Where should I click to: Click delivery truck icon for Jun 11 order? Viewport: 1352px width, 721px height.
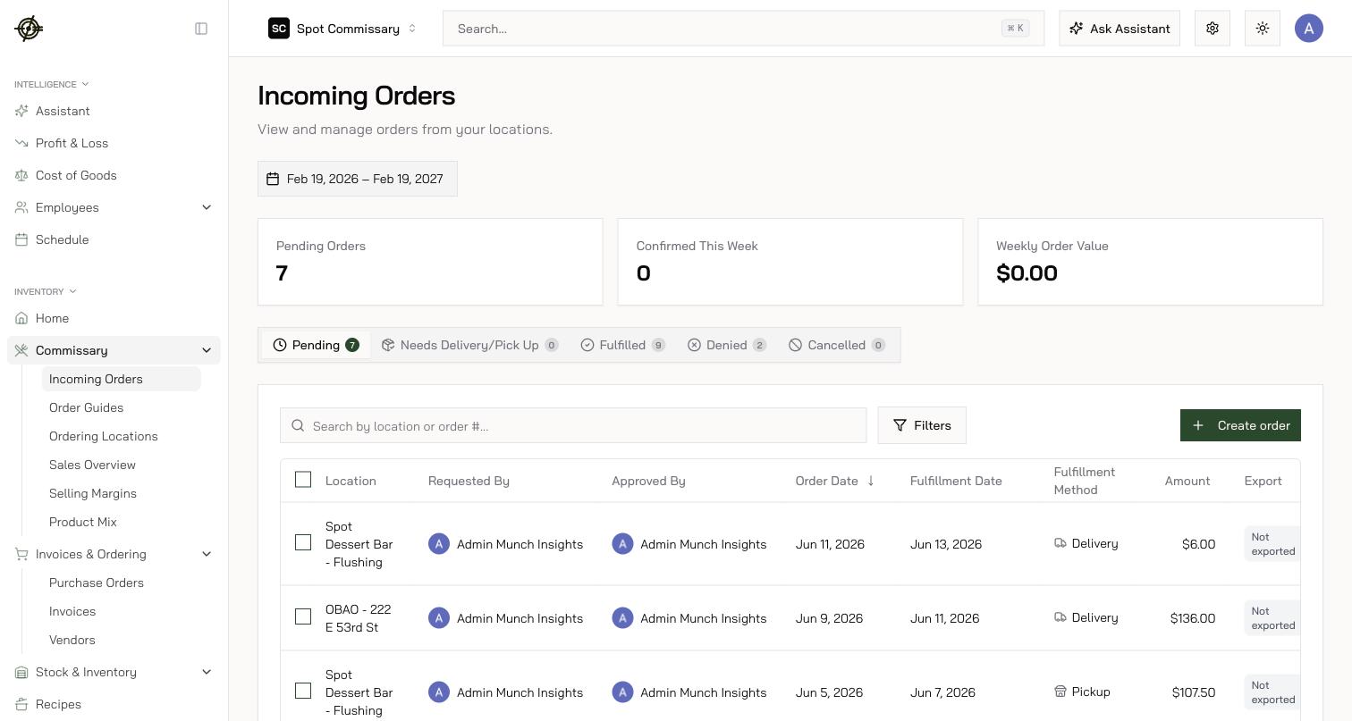(x=1060, y=543)
